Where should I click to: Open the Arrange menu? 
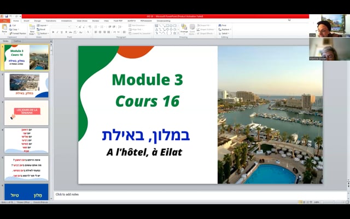coord(184,29)
